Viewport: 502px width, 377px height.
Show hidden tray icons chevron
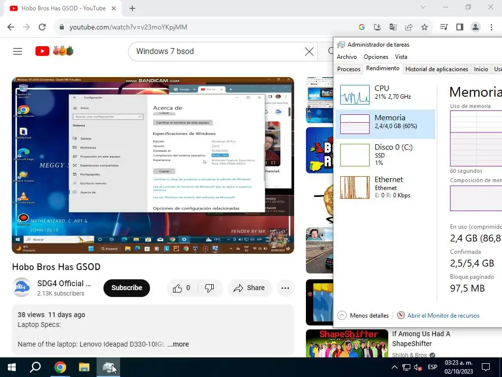point(395,367)
